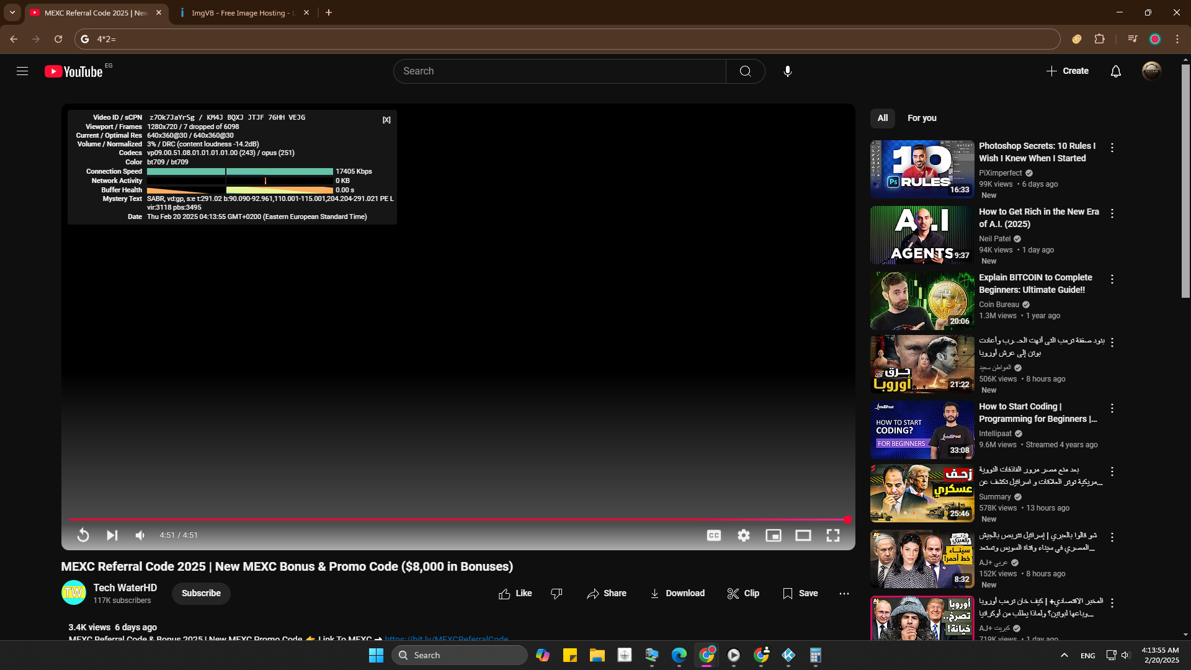Click the video progress bar
1191x670 pixels.
pos(458,519)
